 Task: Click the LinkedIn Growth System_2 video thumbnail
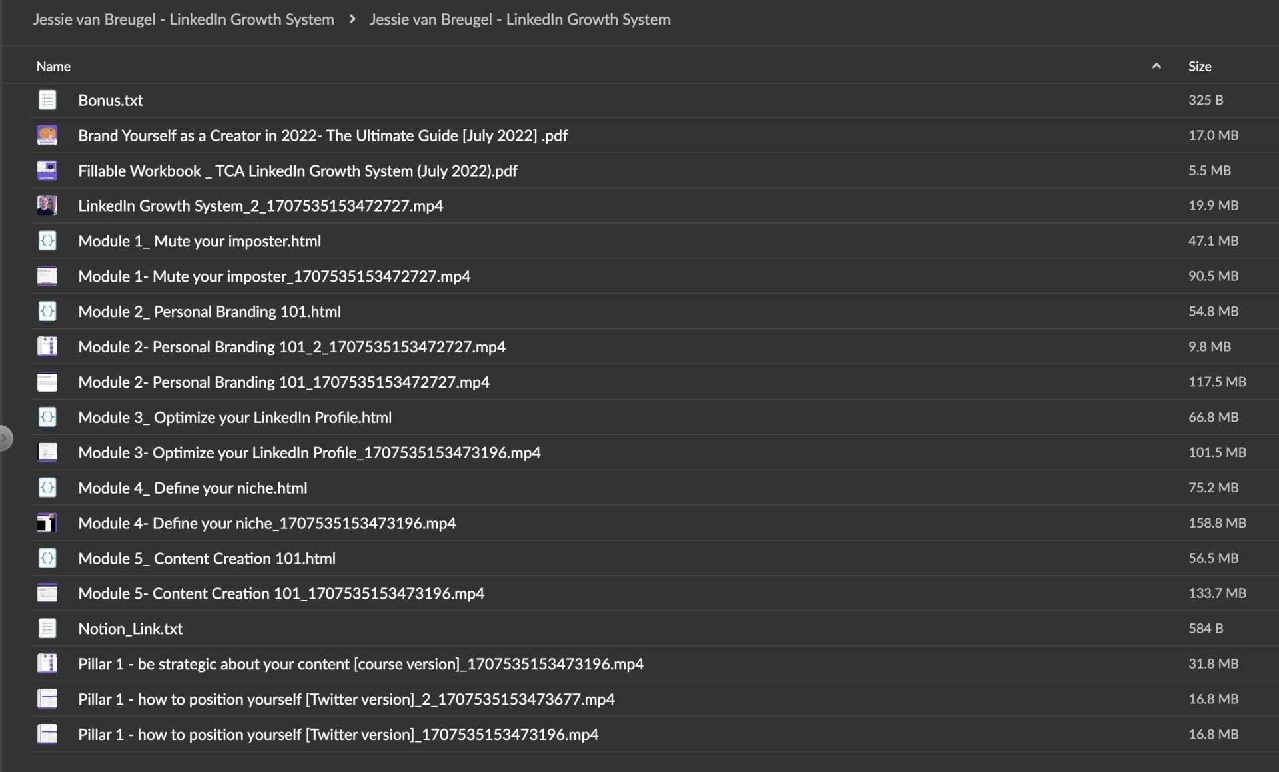[47, 206]
